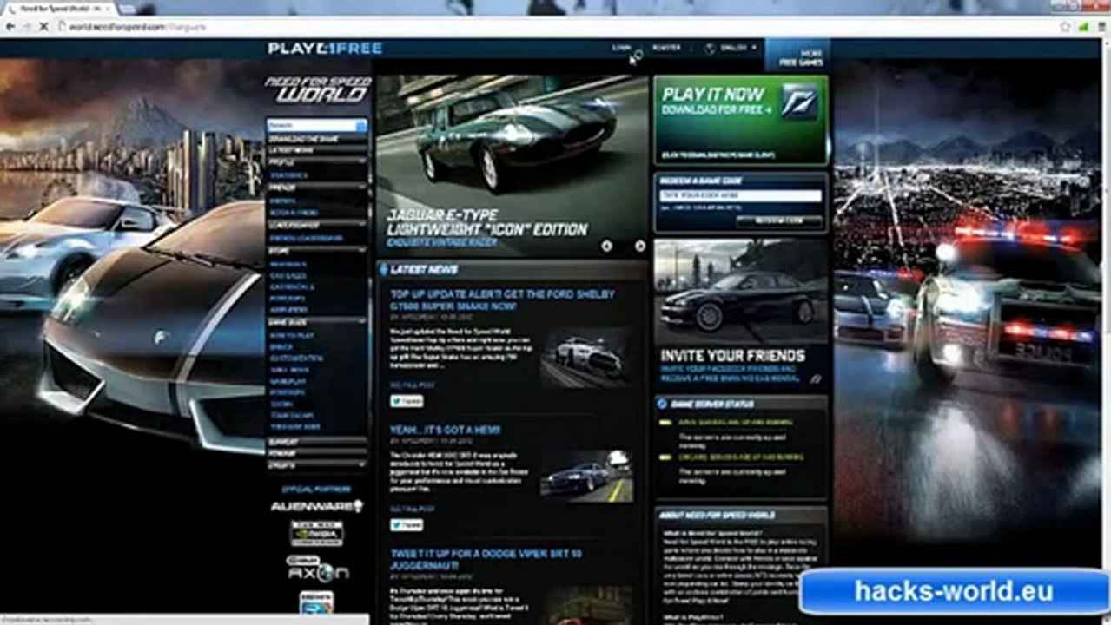Collapse the Game Guide sidebar section
Viewport: 1111px width, 625px height.
[317, 322]
